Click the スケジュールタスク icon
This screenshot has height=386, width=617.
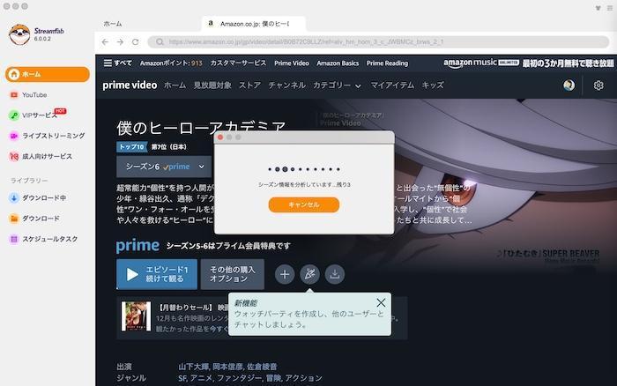click(x=14, y=239)
